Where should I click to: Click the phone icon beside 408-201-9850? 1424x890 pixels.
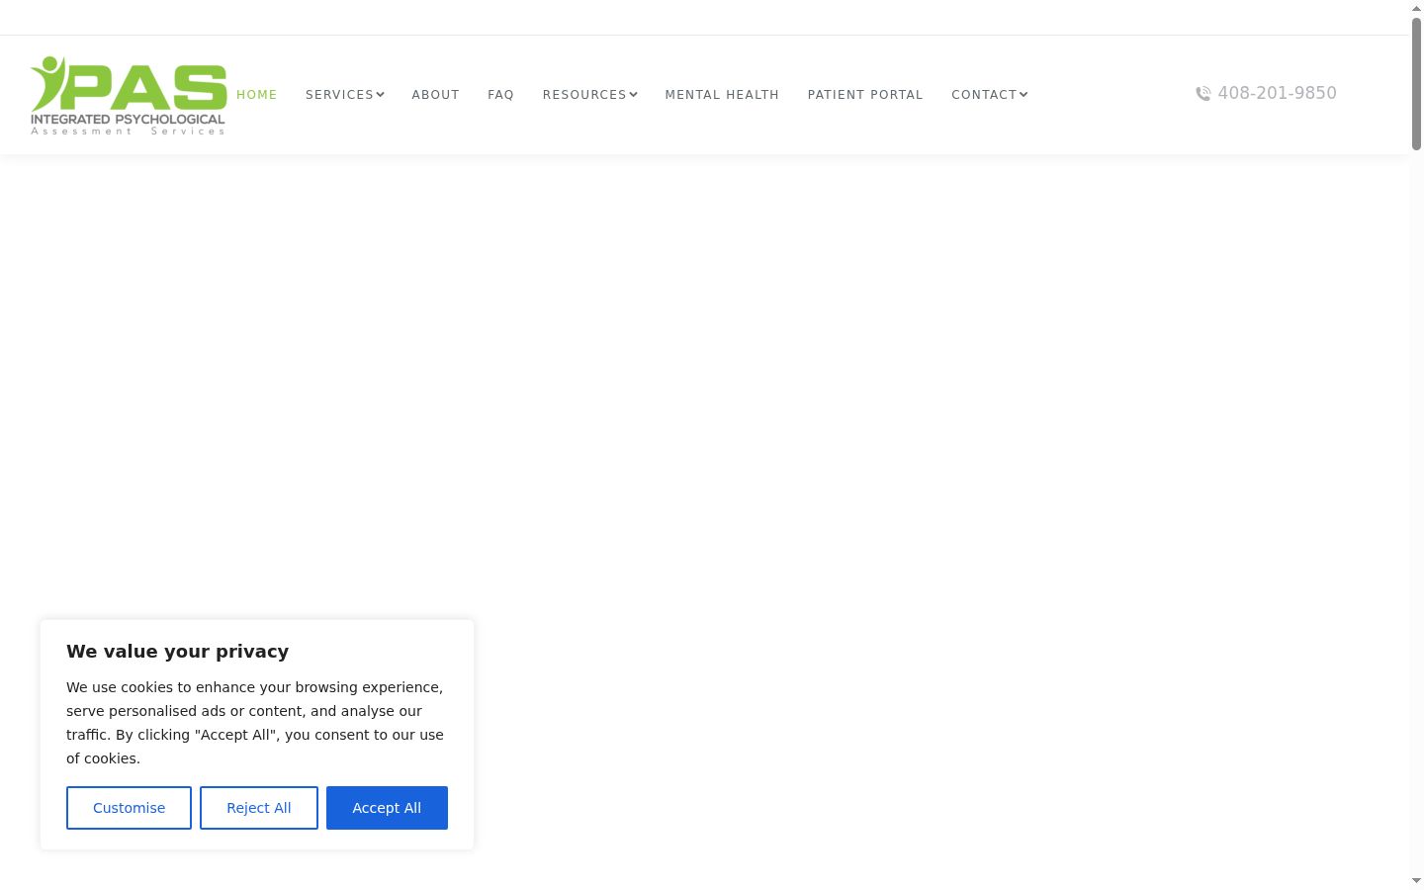(x=1203, y=94)
